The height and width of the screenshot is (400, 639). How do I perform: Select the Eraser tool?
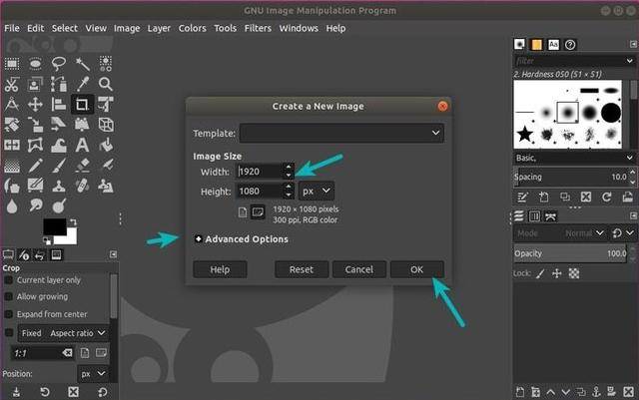coord(82,166)
